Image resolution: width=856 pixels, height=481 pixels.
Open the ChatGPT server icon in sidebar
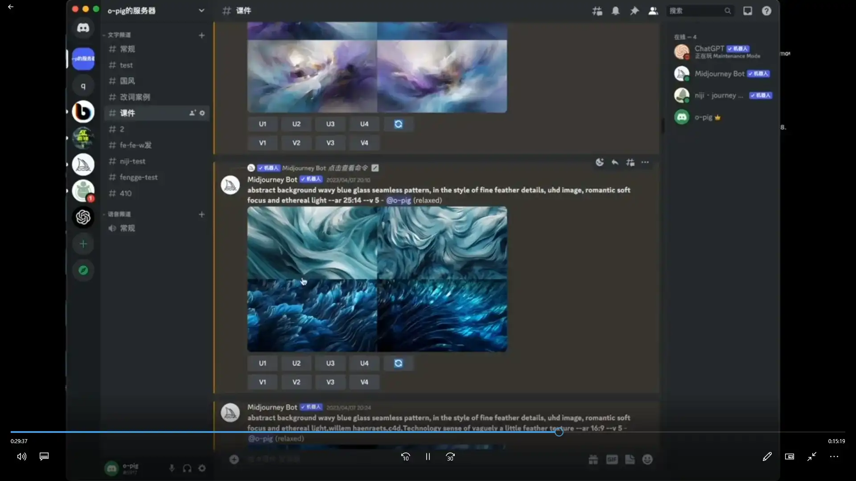click(x=83, y=217)
